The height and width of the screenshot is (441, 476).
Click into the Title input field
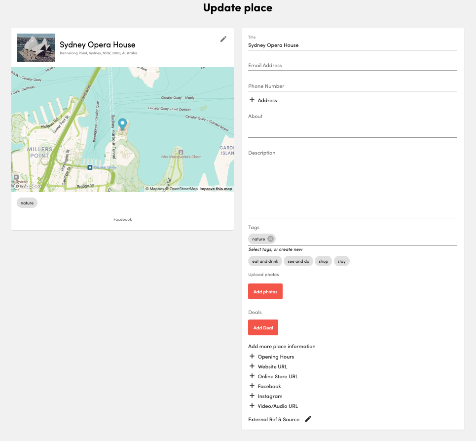[353, 45]
